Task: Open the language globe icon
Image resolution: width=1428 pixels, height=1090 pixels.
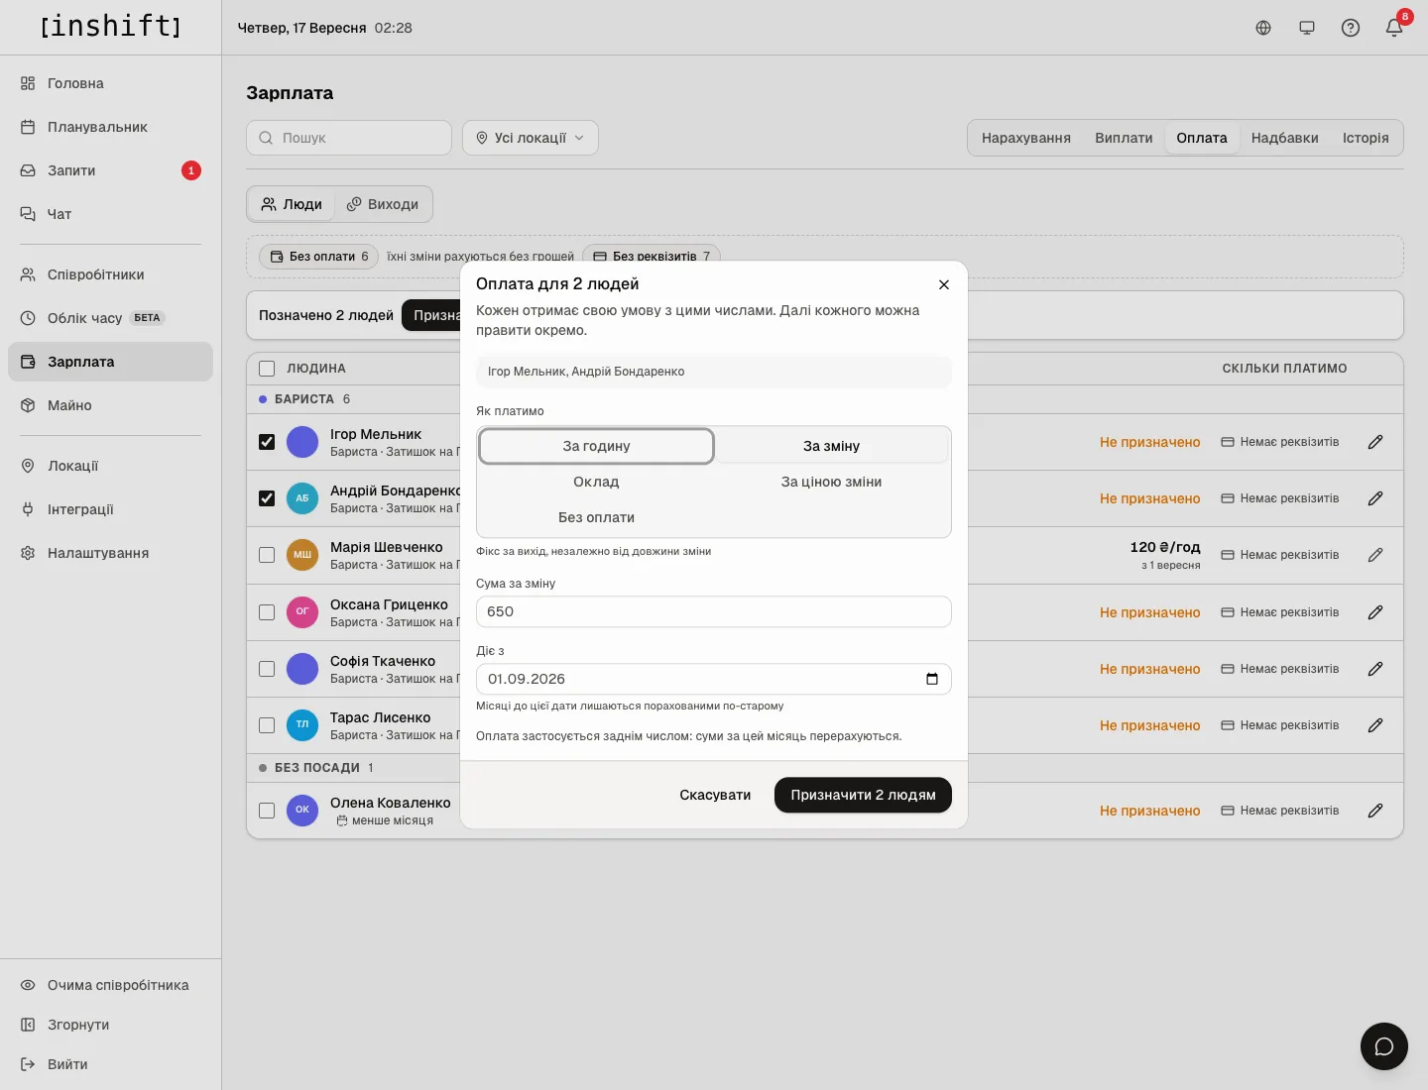Action: click(x=1263, y=28)
